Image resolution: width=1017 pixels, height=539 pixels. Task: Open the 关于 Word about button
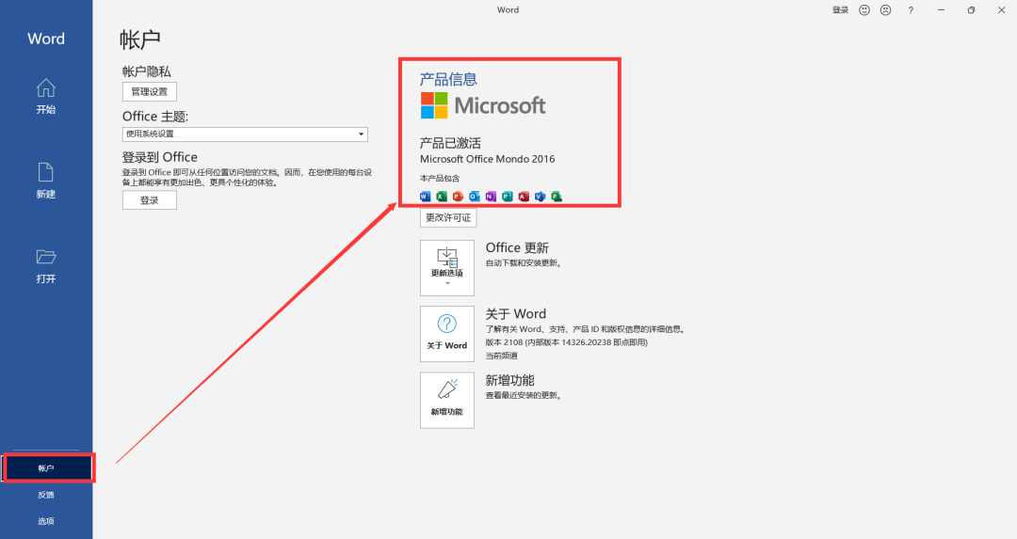pos(447,334)
